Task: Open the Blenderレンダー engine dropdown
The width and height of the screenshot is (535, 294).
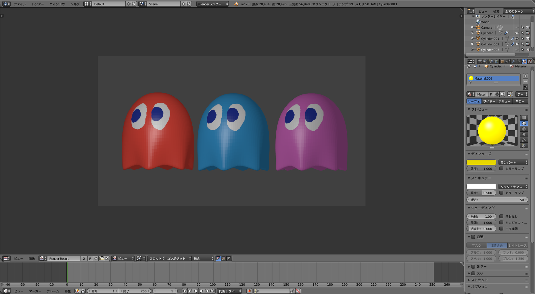Action: [213, 4]
